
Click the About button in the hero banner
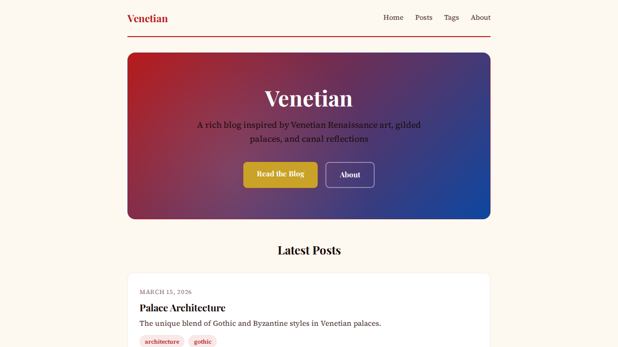click(350, 175)
